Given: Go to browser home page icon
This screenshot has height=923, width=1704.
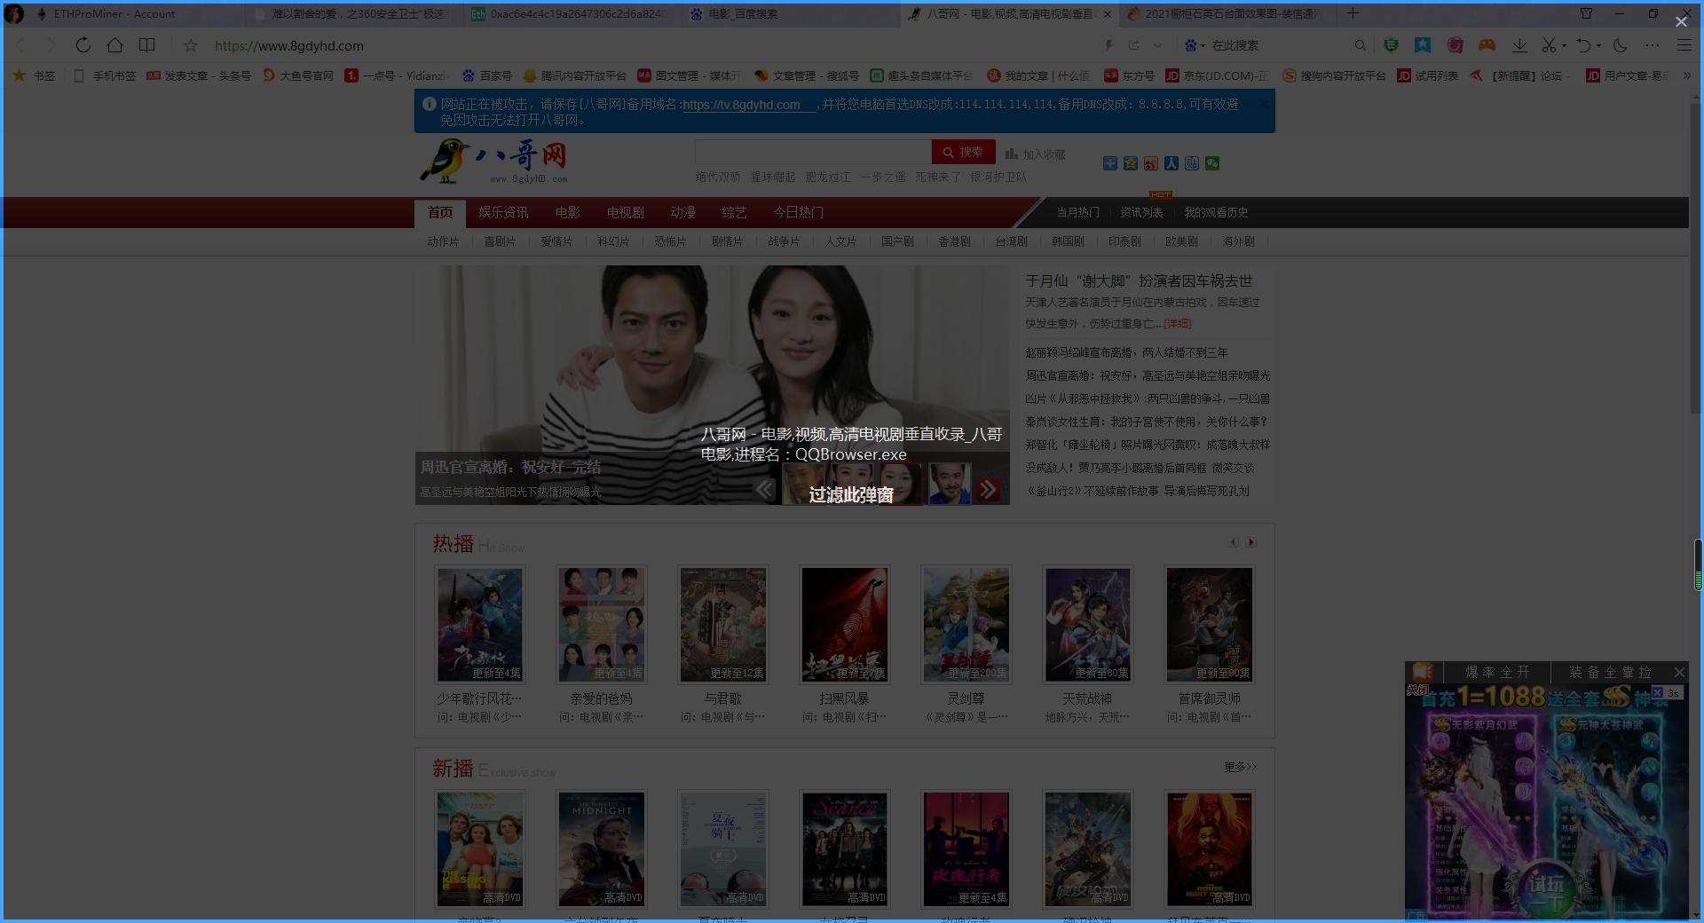Looking at the screenshot, I should point(114,45).
